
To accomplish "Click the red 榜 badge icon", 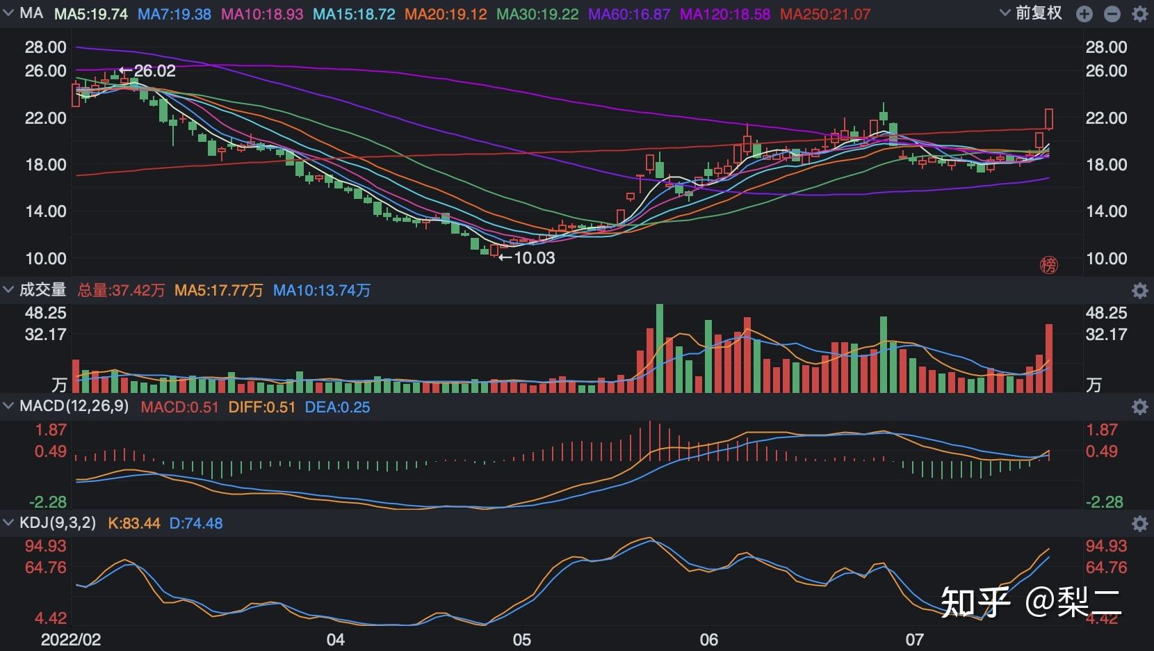I will pyautogui.click(x=1049, y=264).
